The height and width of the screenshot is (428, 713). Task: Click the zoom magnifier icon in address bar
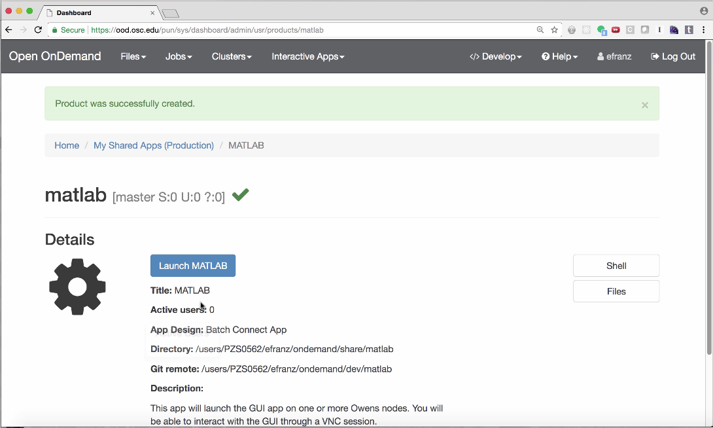[x=540, y=30]
